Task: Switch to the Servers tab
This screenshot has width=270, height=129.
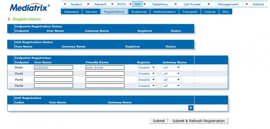Action: [91, 12]
